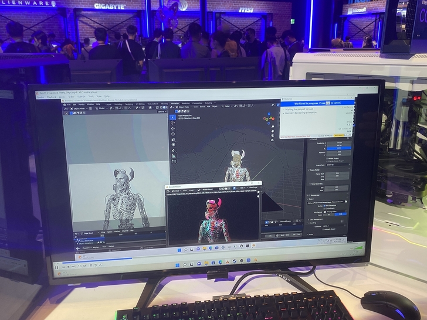Open the Options dropdown in left viewport

point(161,111)
